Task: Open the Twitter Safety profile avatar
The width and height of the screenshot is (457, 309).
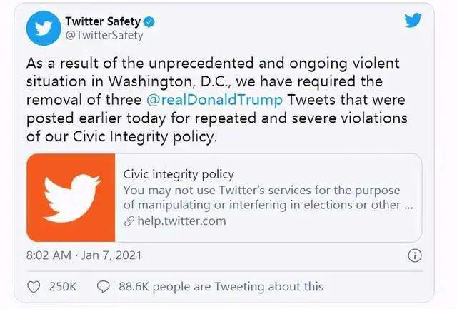Action: 42,28
